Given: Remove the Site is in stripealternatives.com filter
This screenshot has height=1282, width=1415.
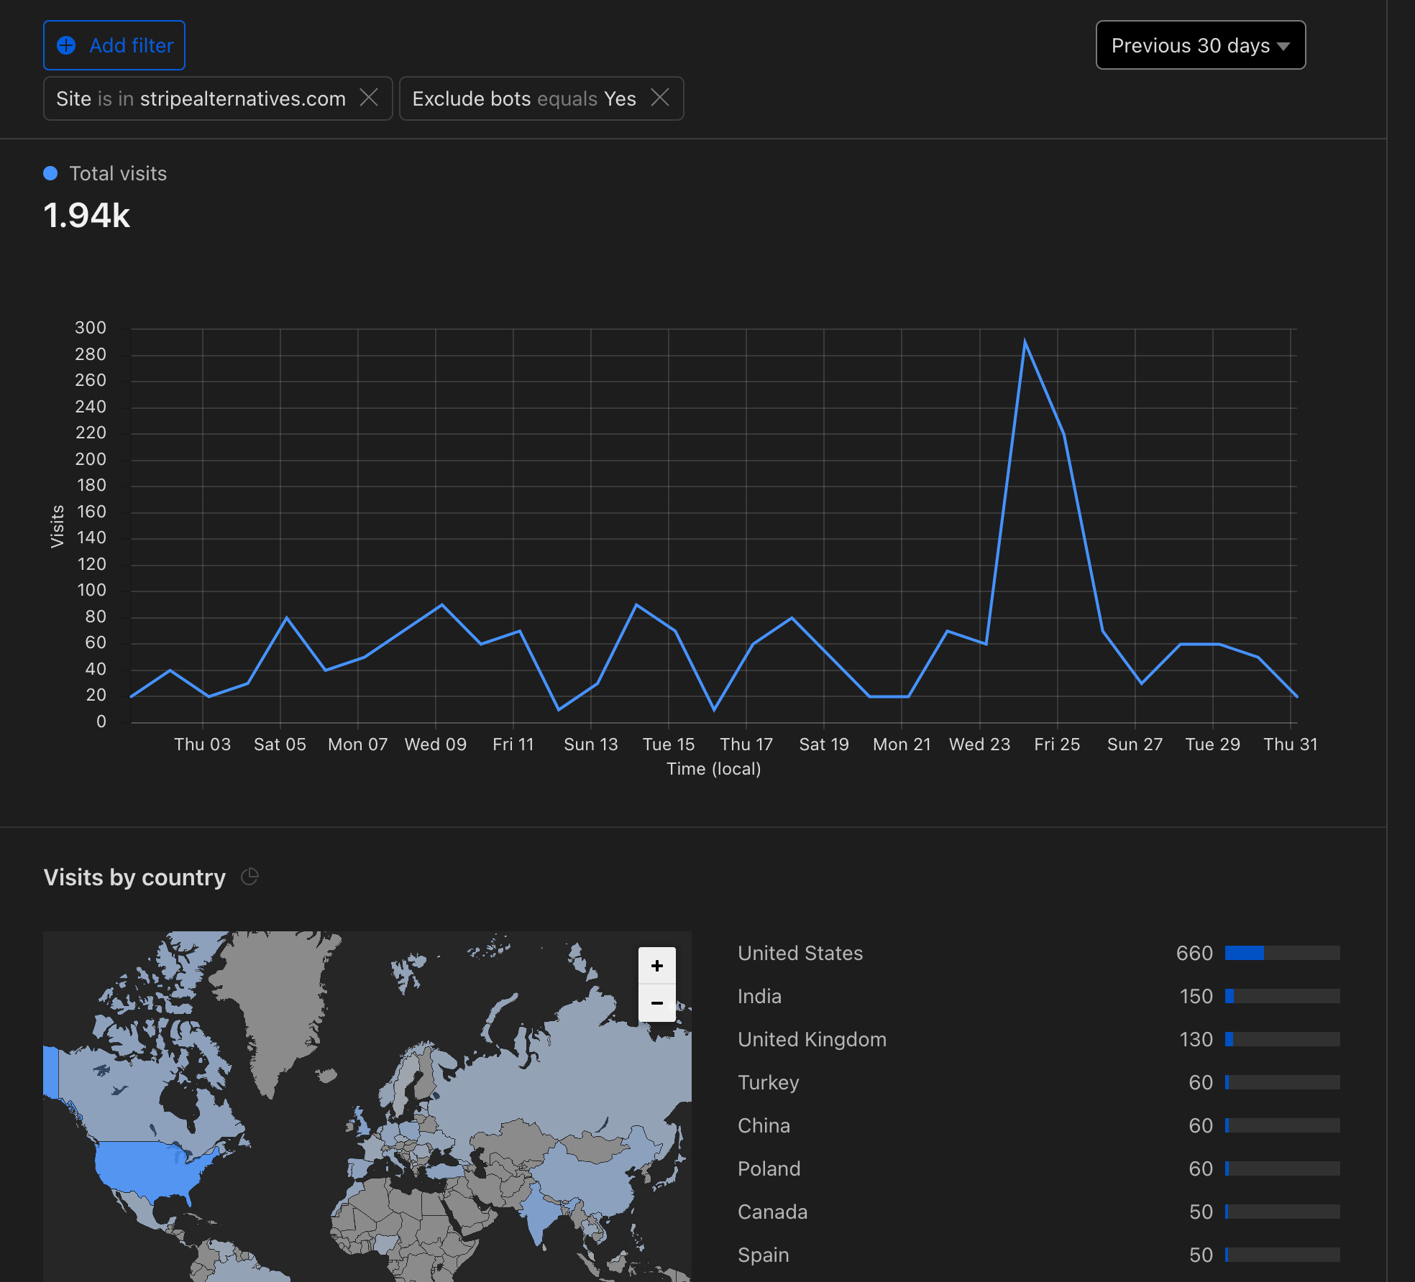Looking at the screenshot, I should [x=369, y=98].
